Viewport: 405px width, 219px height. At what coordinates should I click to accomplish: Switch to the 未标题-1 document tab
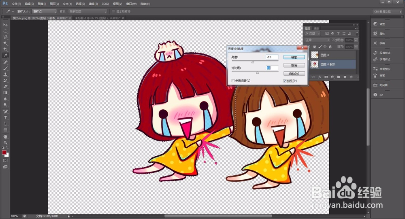[97, 18]
